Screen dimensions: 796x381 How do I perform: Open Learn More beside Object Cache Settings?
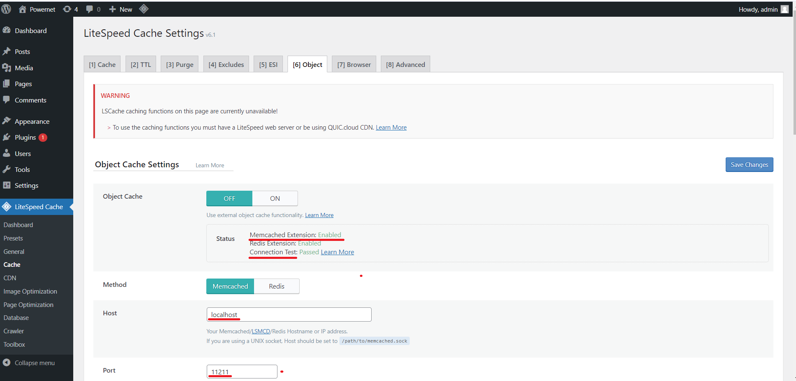click(210, 165)
